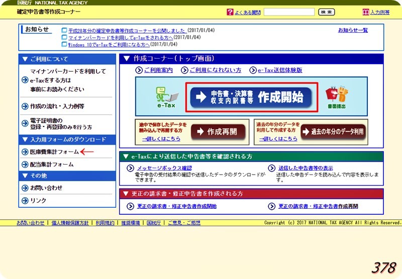Open the footer お問い合わせ link

(x=31, y=223)
